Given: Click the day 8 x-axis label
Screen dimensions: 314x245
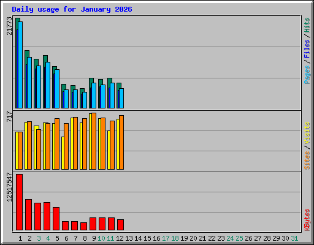Looking at the screenshot, I should (85, 238).
